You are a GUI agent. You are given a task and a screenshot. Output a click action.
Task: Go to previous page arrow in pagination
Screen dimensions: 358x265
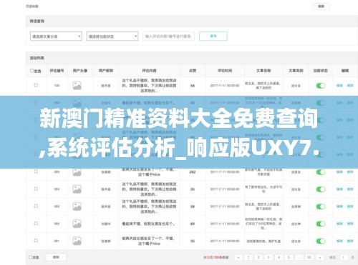coord(238,257)
